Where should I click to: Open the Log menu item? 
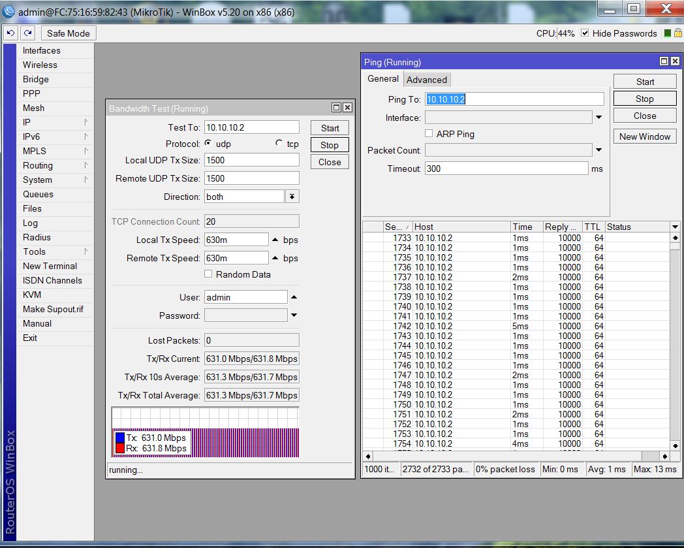55,223
